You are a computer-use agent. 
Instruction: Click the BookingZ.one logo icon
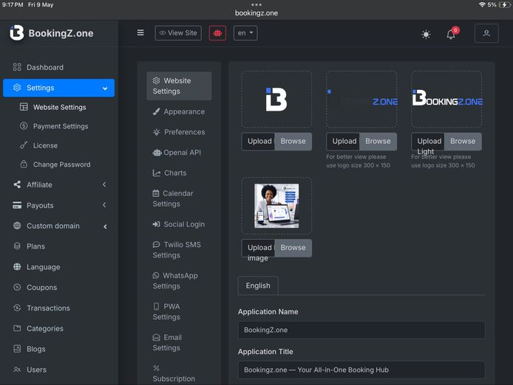click(17, 32)
